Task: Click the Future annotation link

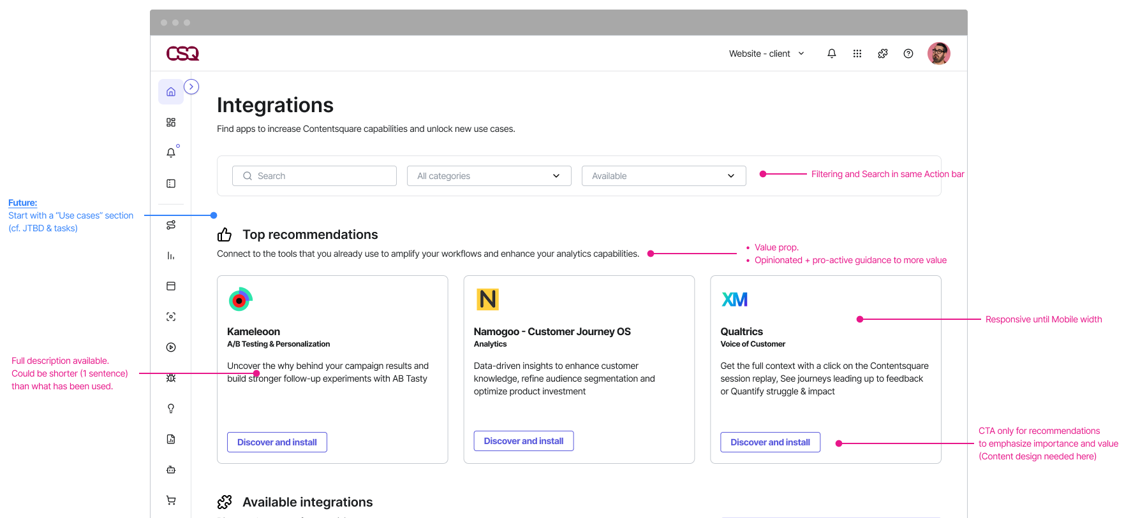Action: [23, 203]
